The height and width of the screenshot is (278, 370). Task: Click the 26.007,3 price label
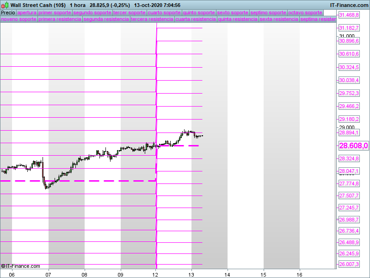pyautogui.click(x=349, y=264)
